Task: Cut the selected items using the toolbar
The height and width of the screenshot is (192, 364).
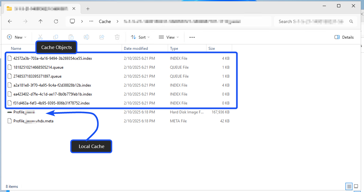Action: [40, 37]
